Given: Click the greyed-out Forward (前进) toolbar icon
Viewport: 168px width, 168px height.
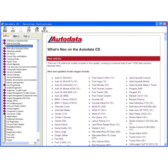Looking at the screenshot, I should coord(21,29).
